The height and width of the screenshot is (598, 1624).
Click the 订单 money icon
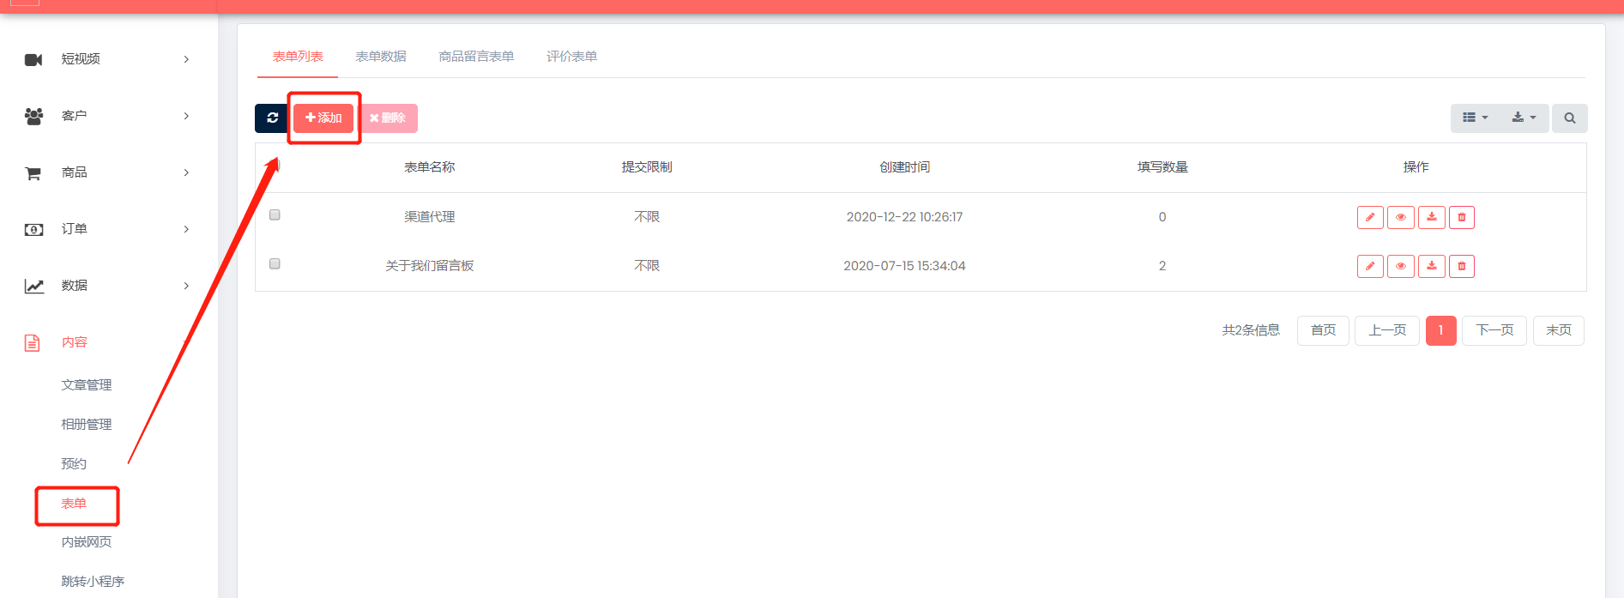[33, 229]
